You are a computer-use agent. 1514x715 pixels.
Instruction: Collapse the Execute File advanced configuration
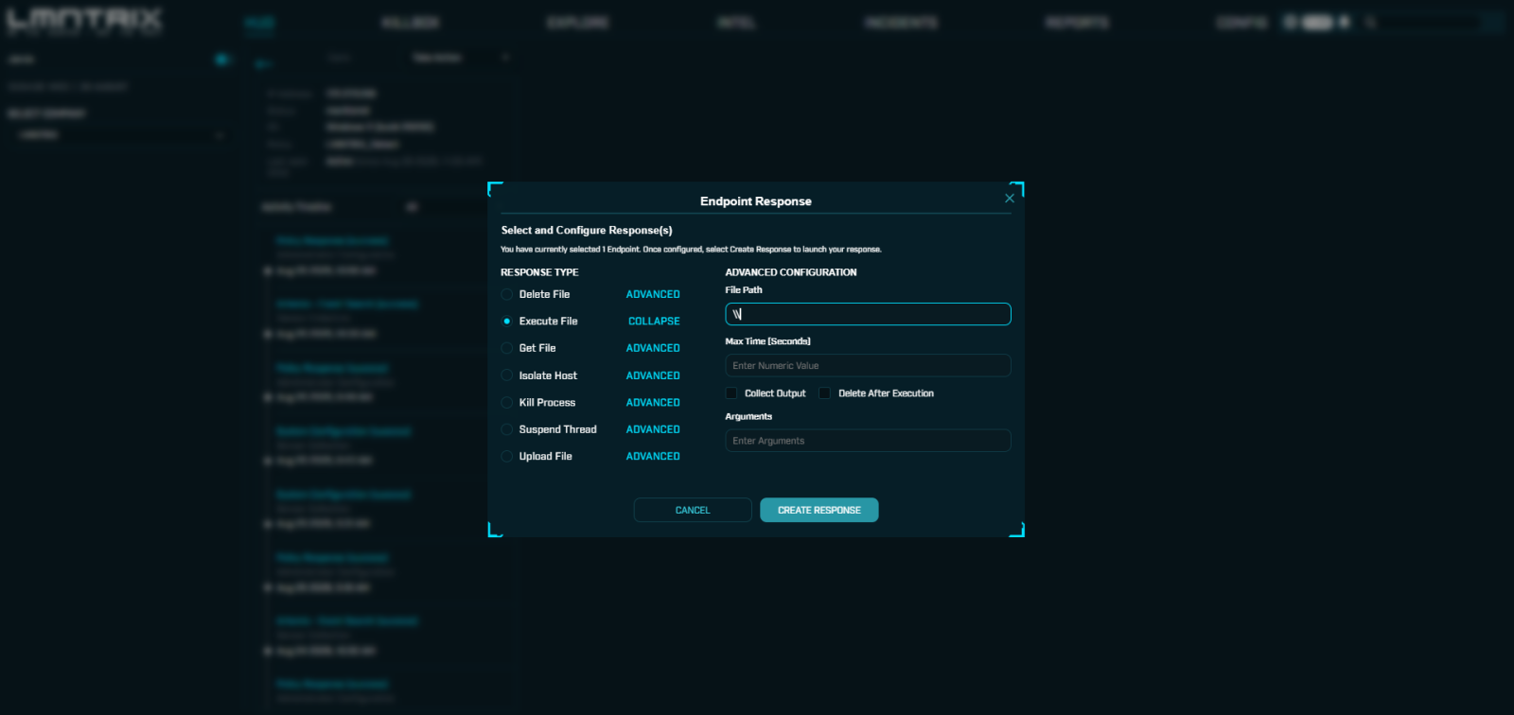654,322
